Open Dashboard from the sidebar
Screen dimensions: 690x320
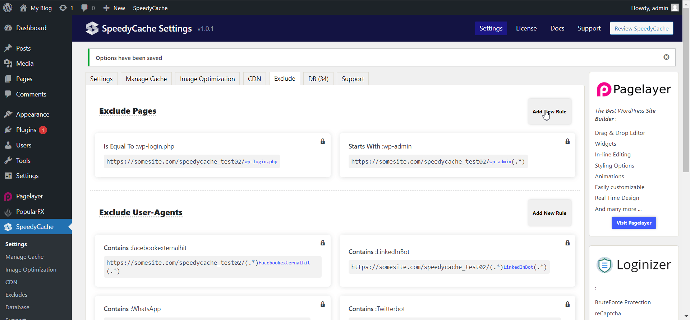(x=36, y=28)
